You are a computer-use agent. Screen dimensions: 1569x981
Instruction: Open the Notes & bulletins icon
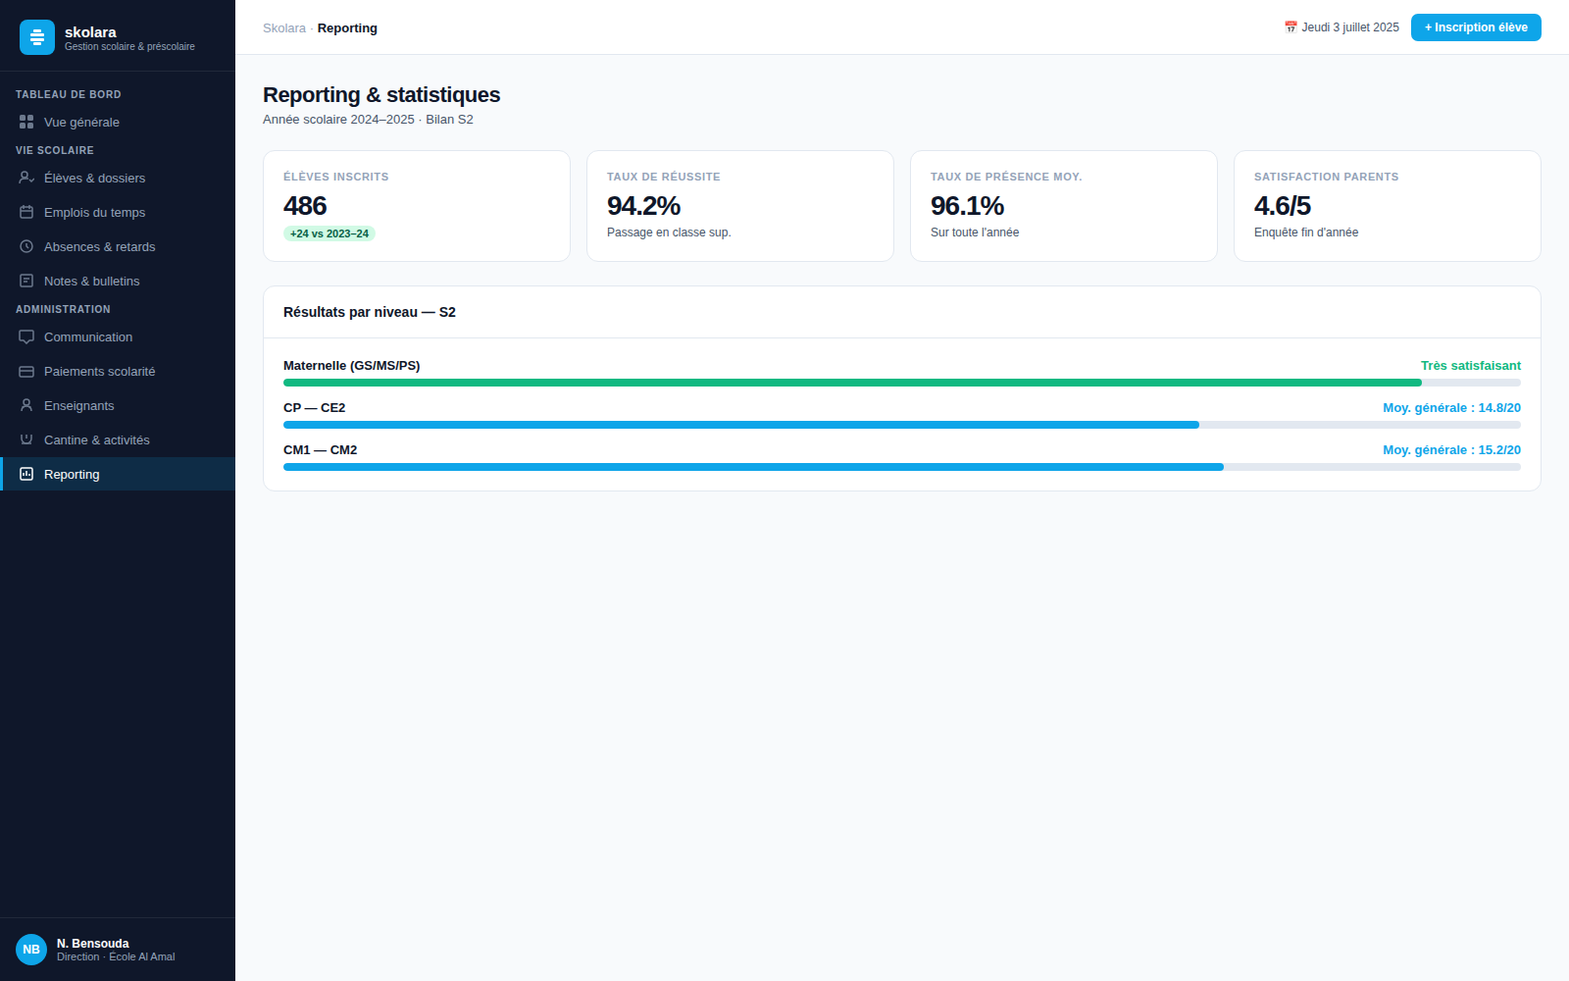click(x=26, y=281)
